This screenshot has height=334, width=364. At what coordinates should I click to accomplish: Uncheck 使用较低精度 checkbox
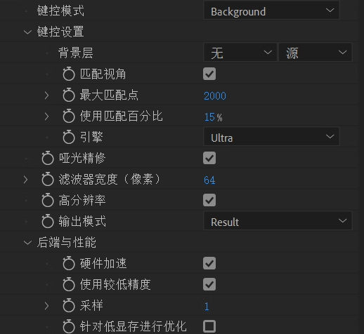click(x=209, y=284)
